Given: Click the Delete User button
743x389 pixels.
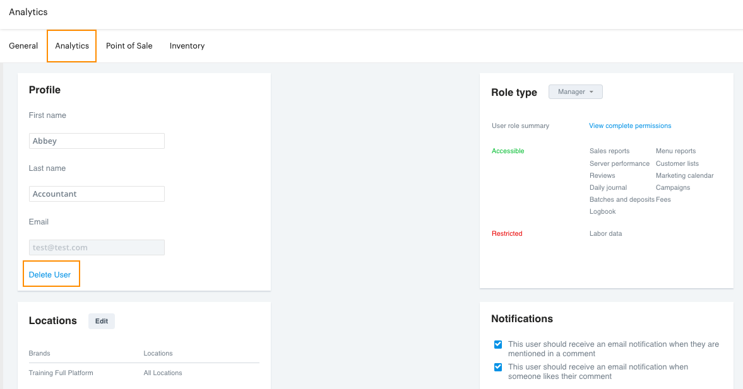Looking at the screenshot, I should point(51,274).
